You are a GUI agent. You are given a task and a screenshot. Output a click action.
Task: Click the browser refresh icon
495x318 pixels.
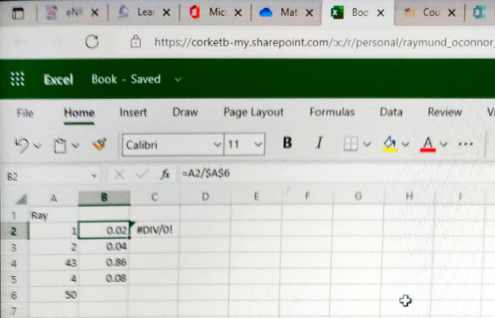click(x=92, y=41)
